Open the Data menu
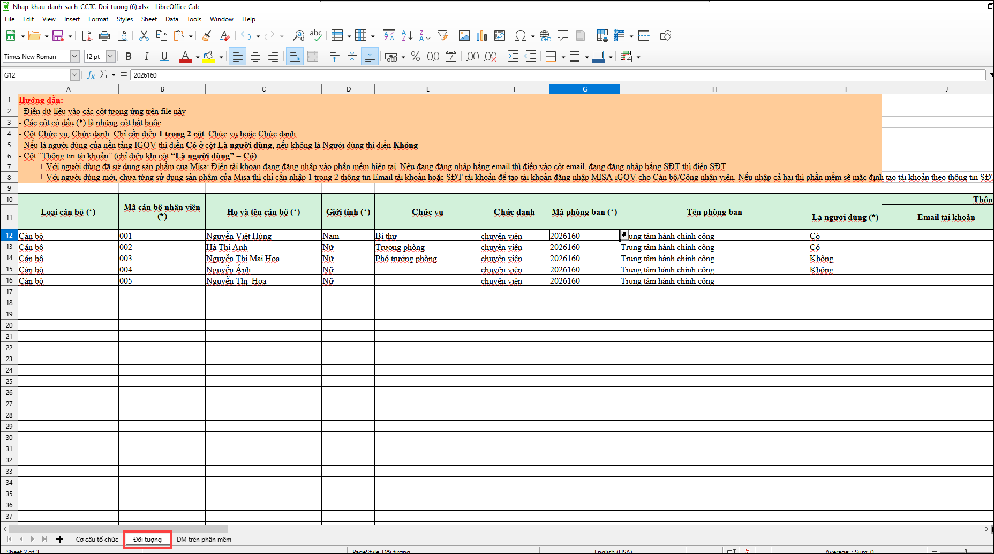The image size is (994, 554). click(x=172, y=19)
